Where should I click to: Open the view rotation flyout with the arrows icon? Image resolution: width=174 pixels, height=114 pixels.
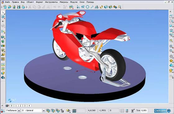pyautogui.click(x=171, y=35)
